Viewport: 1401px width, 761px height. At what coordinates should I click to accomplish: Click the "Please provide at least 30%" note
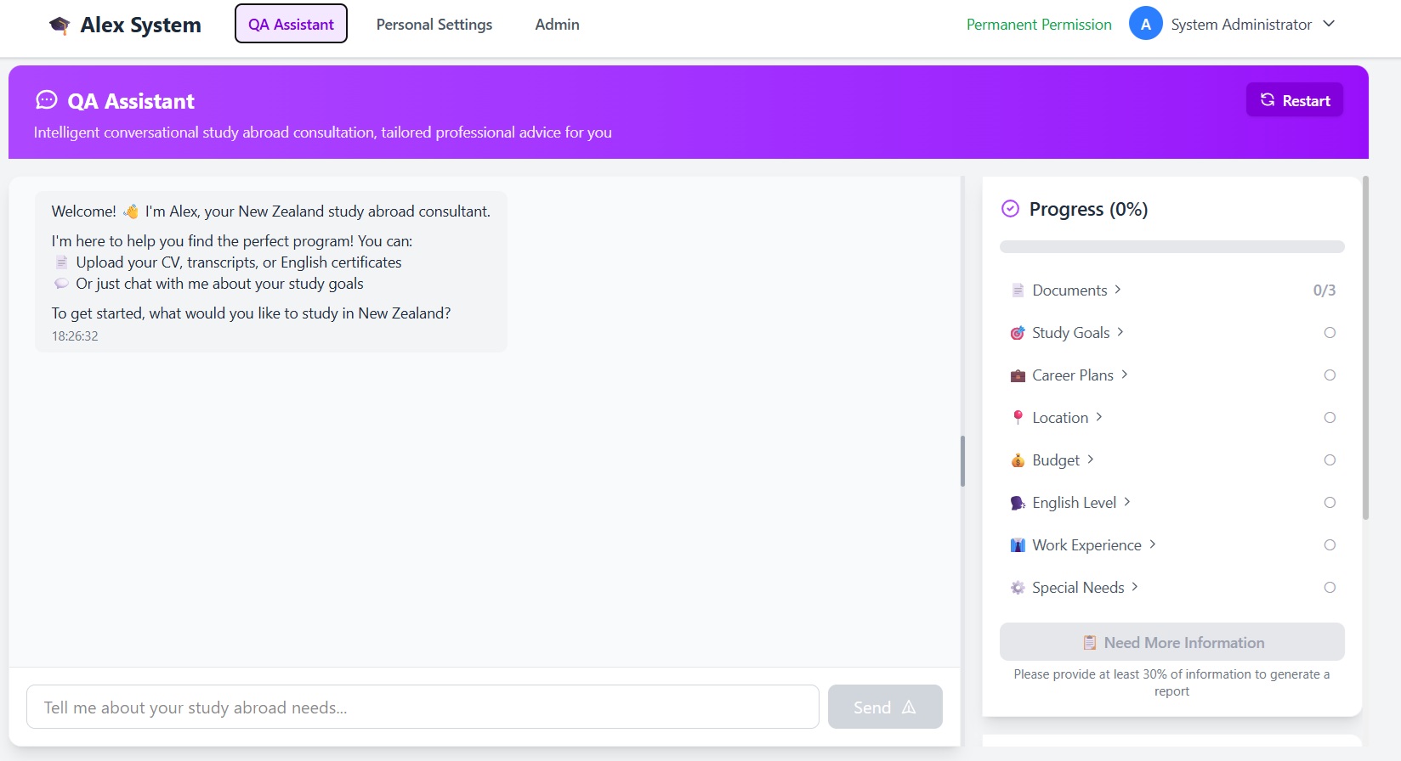[x=1172, y=682]
